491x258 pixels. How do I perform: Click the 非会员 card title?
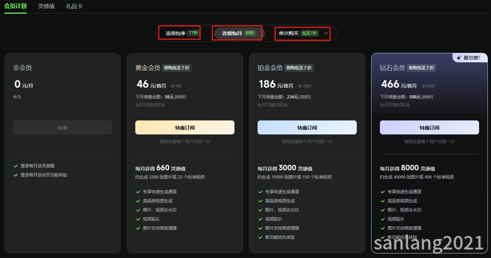[22, 68]
